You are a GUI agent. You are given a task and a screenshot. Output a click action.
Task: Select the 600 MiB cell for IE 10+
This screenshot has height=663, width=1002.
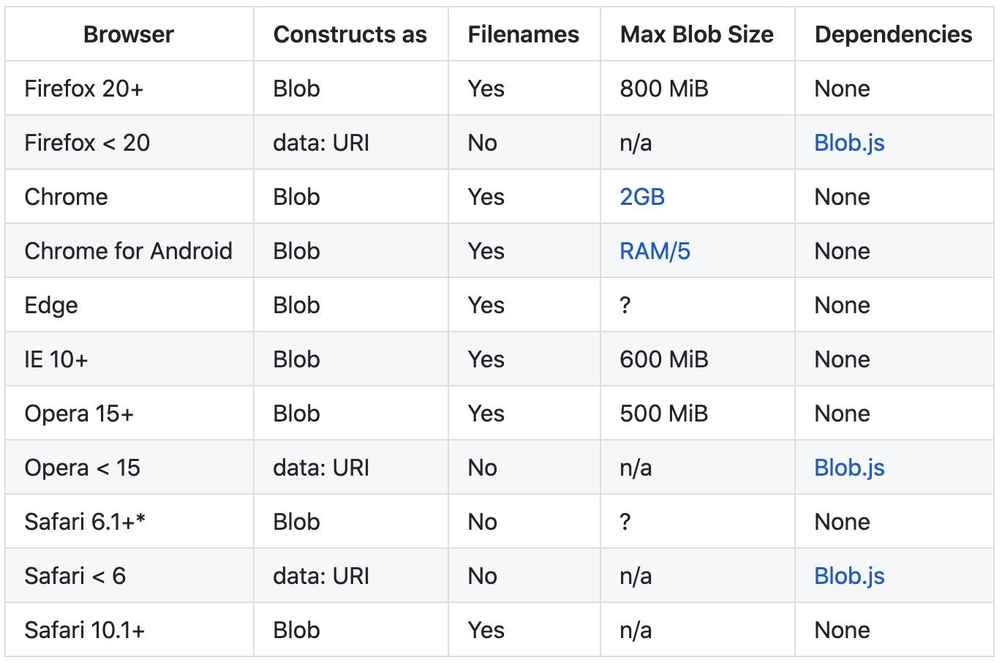coord(663,359)
